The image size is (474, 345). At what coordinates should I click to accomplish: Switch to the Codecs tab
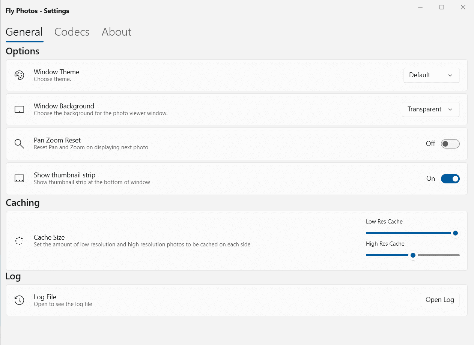tap(72, 32)
